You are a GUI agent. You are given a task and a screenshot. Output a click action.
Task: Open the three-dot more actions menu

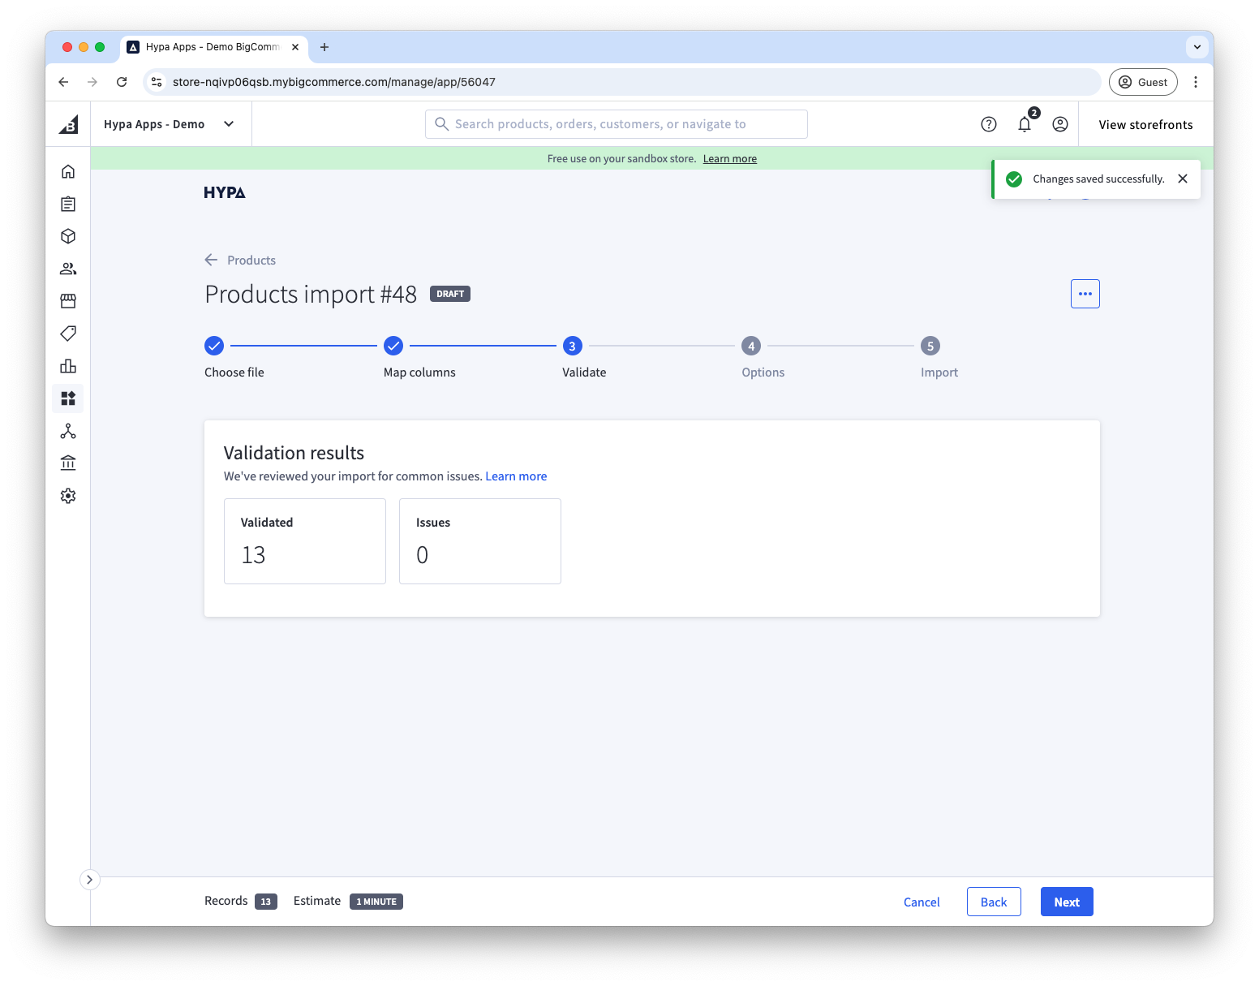[1085, 294]
